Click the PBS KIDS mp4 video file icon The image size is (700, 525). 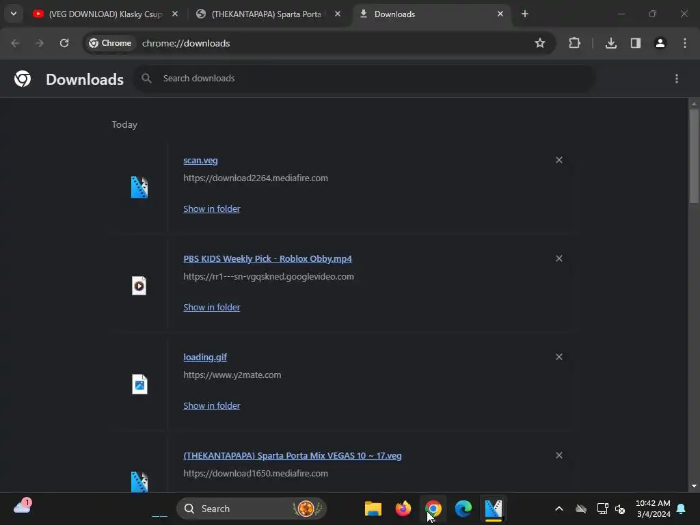click(139, 286)
